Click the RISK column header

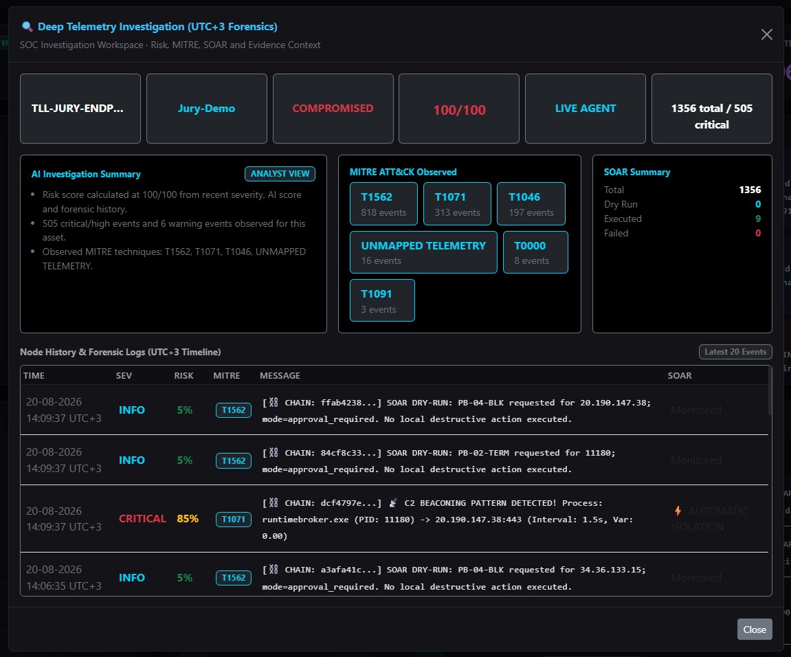point(183,375)
